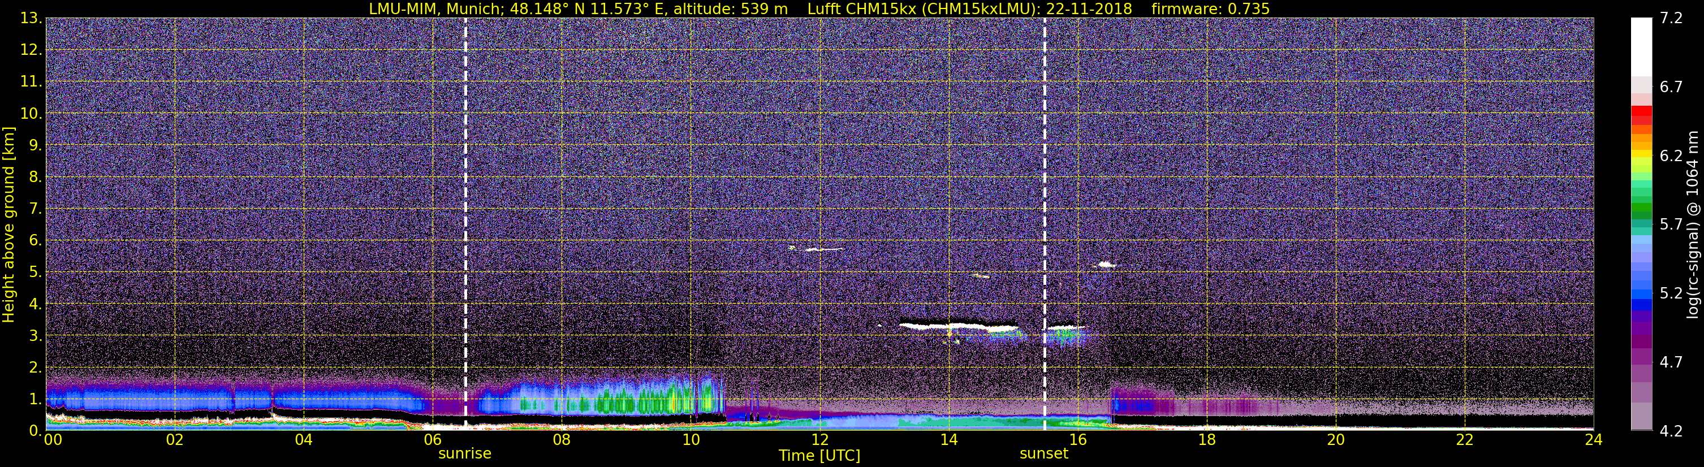Click the y-axis tick label '13.'
Image resolution: width=1704 pixels, height=467 pixels.
click(31, 19)
